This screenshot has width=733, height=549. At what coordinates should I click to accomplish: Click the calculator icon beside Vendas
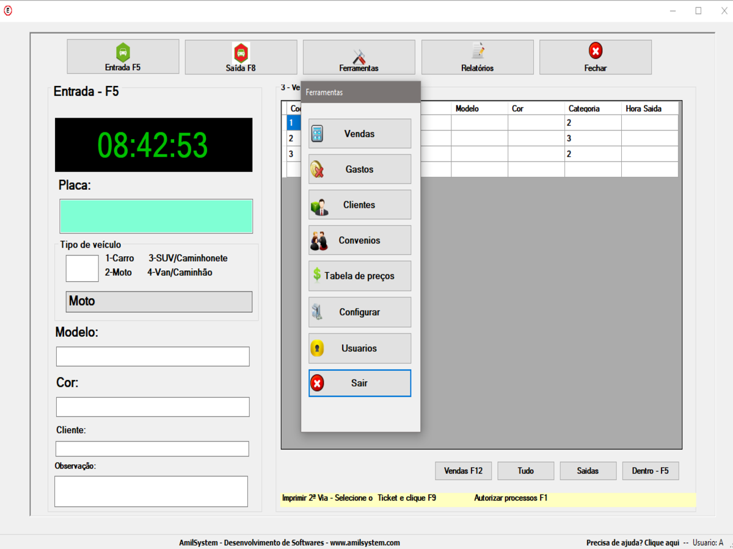pyautogui.click(x=317, y=134)
